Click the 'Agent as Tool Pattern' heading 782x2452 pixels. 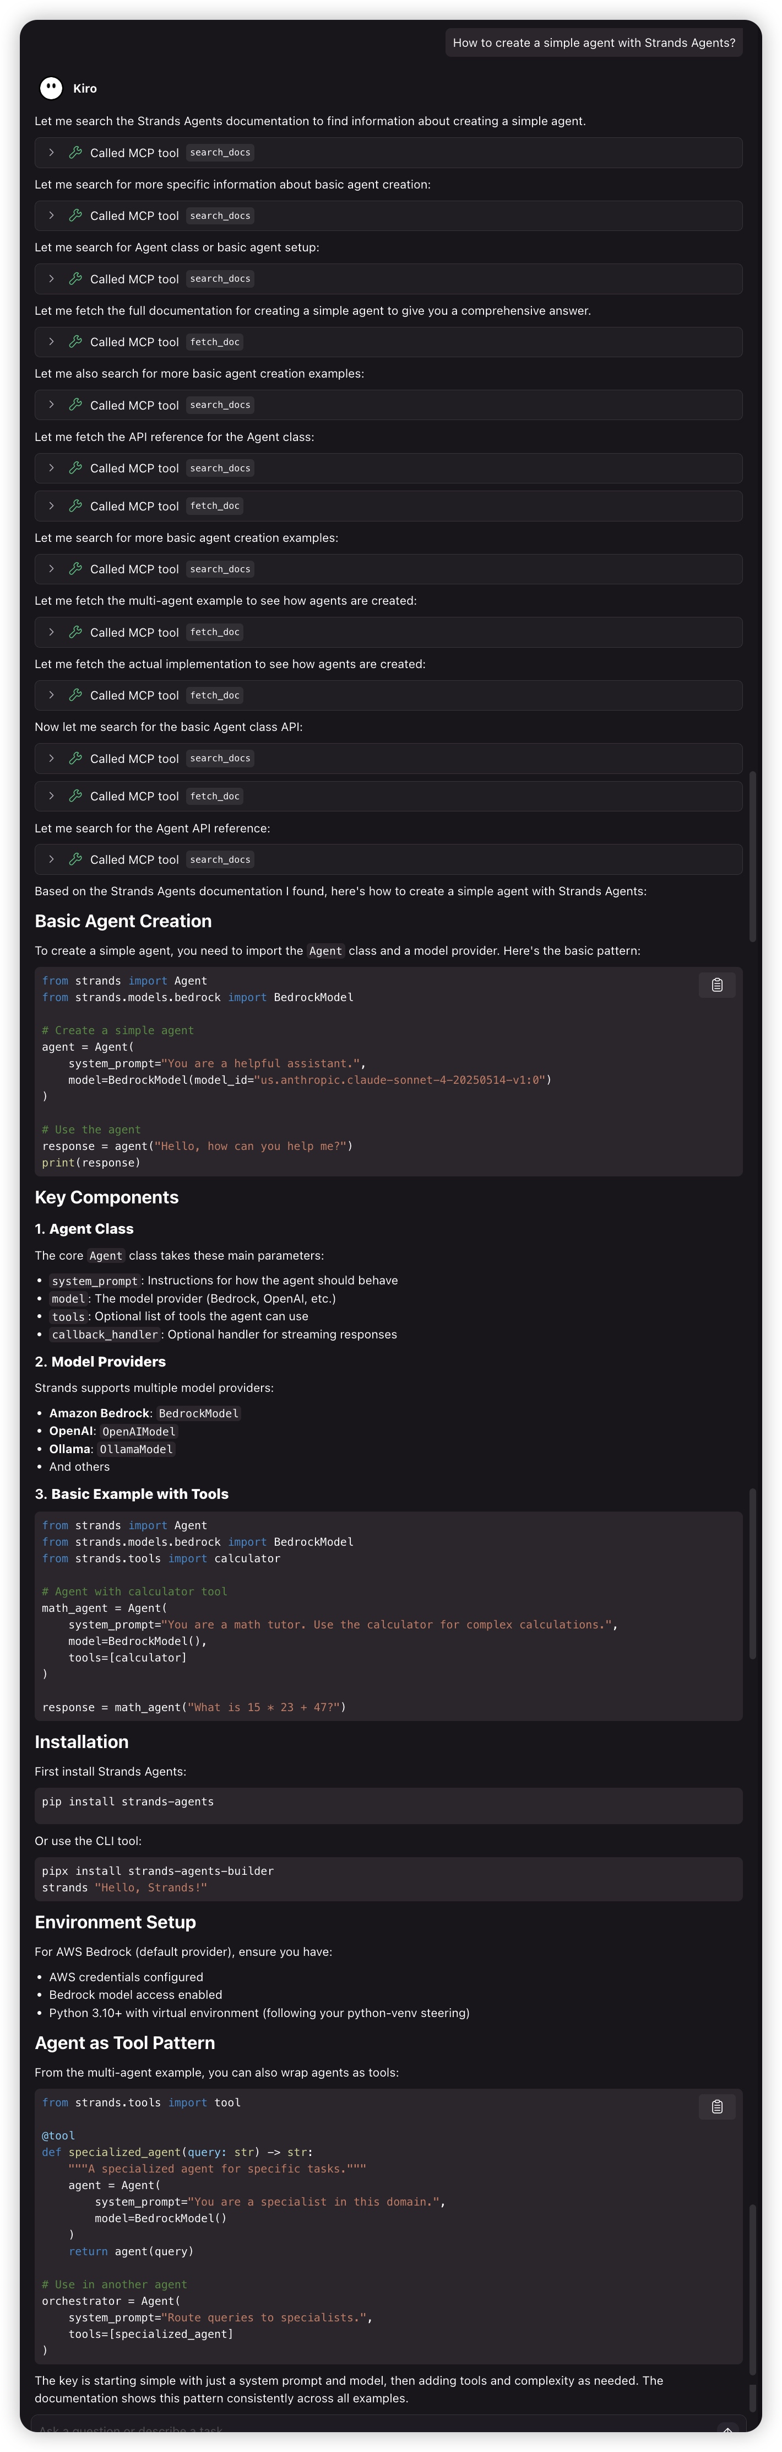(124, 2043)
